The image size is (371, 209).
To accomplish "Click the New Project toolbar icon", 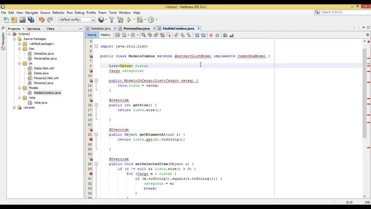I will 14,20.
